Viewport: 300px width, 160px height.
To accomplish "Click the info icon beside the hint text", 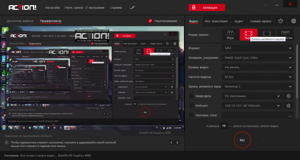I will point(7,142).
